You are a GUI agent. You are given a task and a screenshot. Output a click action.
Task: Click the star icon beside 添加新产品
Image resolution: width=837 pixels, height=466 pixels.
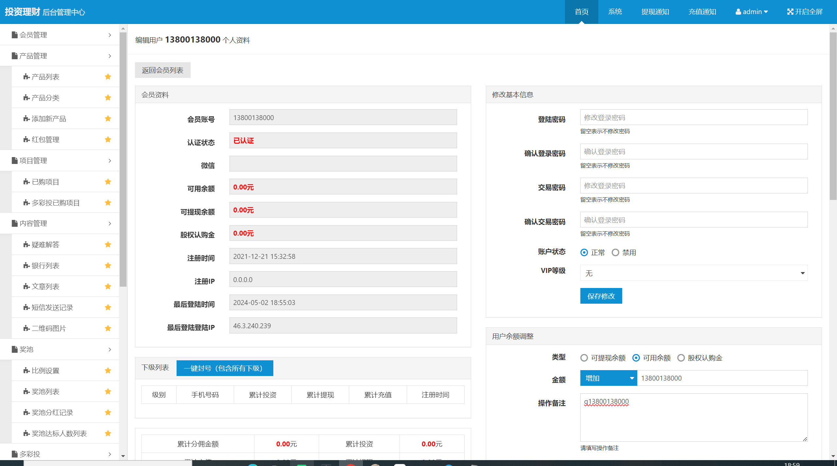pos(108,118)
